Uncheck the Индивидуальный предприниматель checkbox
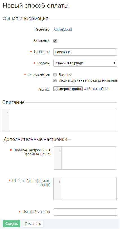 [x=55, y=80]
